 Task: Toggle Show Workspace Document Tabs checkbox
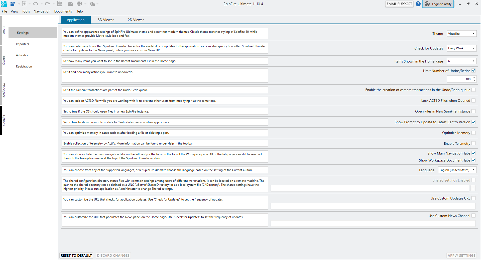tap(473, 160)
